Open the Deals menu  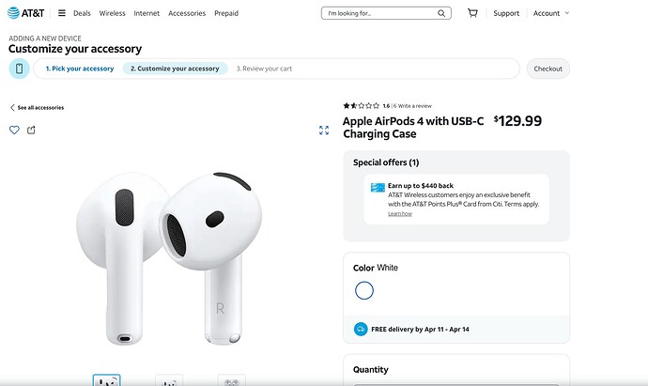[x=82, y=13]
